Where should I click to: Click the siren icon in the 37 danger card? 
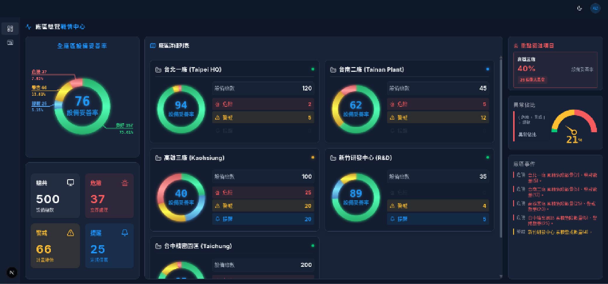point(125,183)
